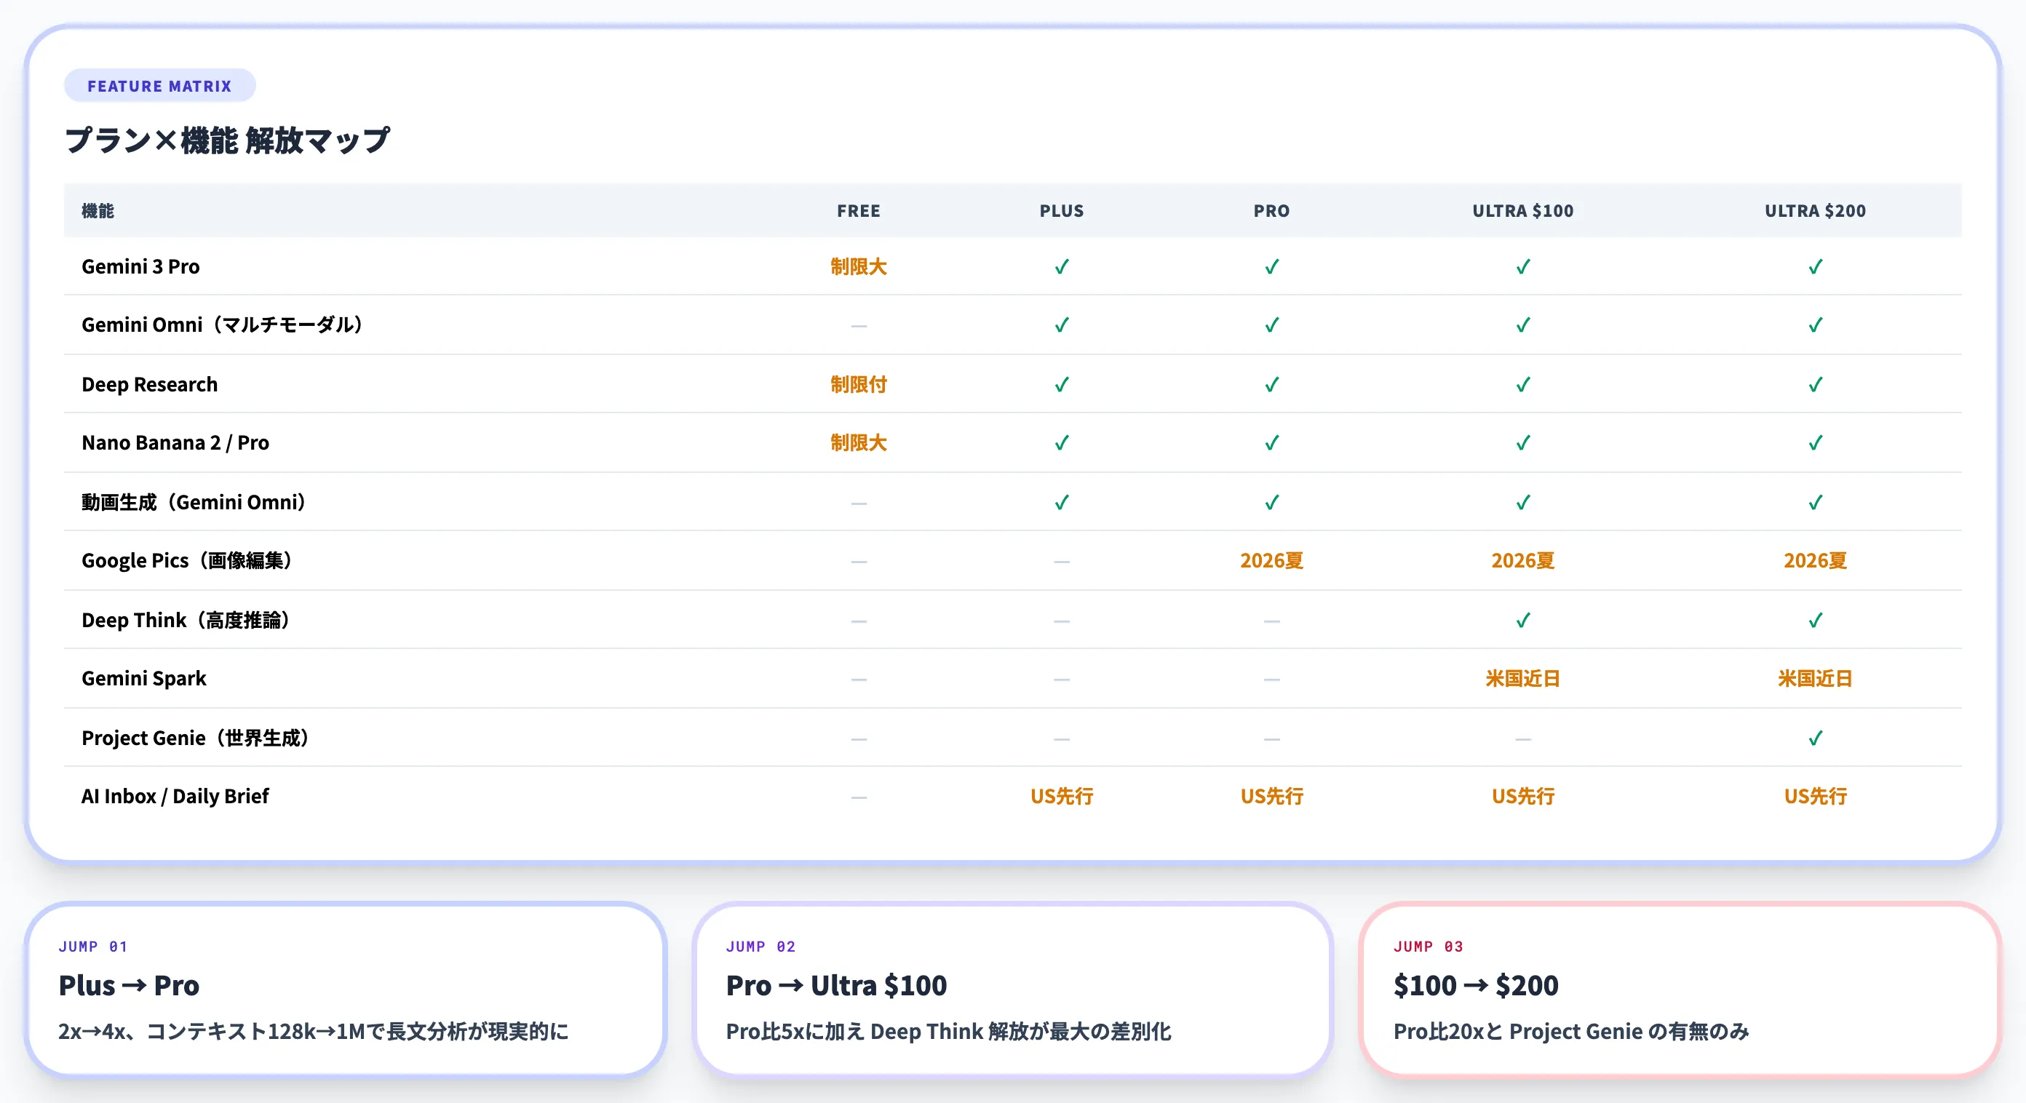Click Gemini Spark 米国近日 under ULTRA $200
This screenshot has width=2026, height=1103.
(1815, 679)
